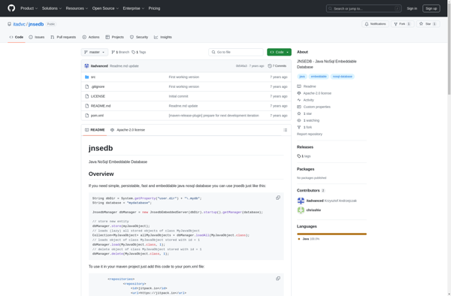Screen dimensions: 451x296
Task: Expand the Resources menu
Action: tap(77, 8)
